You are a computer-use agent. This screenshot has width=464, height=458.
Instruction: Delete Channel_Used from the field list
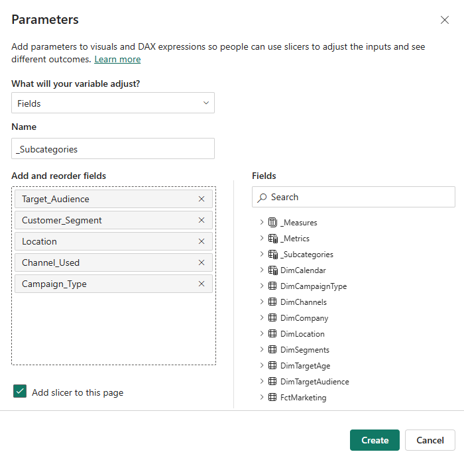[202, 262]
